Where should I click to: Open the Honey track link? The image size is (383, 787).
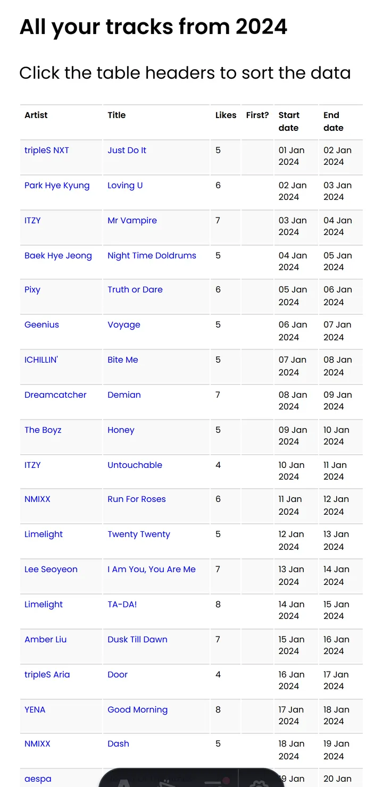click(x=121, y=430)
